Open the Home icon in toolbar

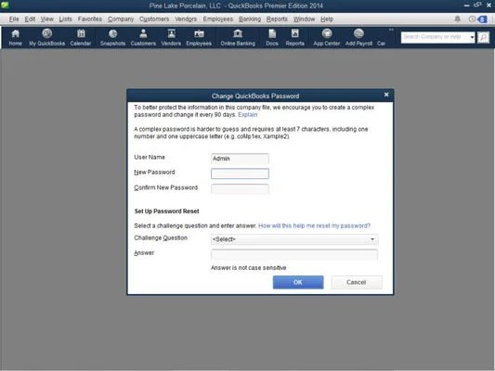point(15,37)
